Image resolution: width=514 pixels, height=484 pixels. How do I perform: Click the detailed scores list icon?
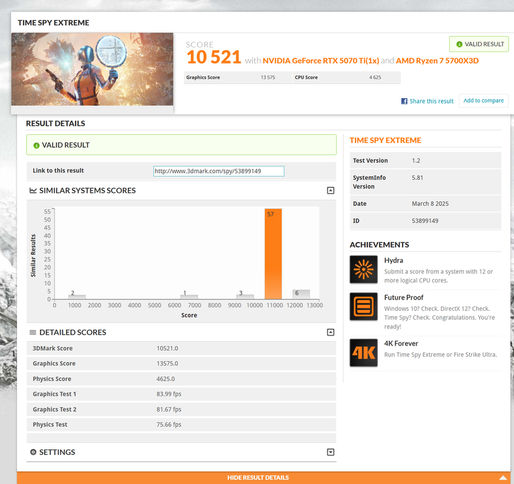click(x=33, y=332)
